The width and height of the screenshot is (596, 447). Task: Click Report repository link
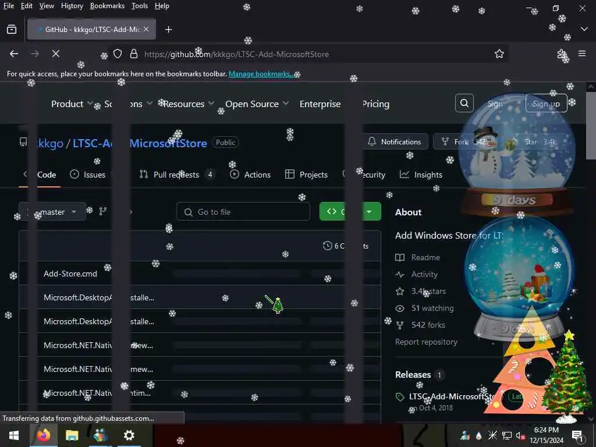[426, 342]
